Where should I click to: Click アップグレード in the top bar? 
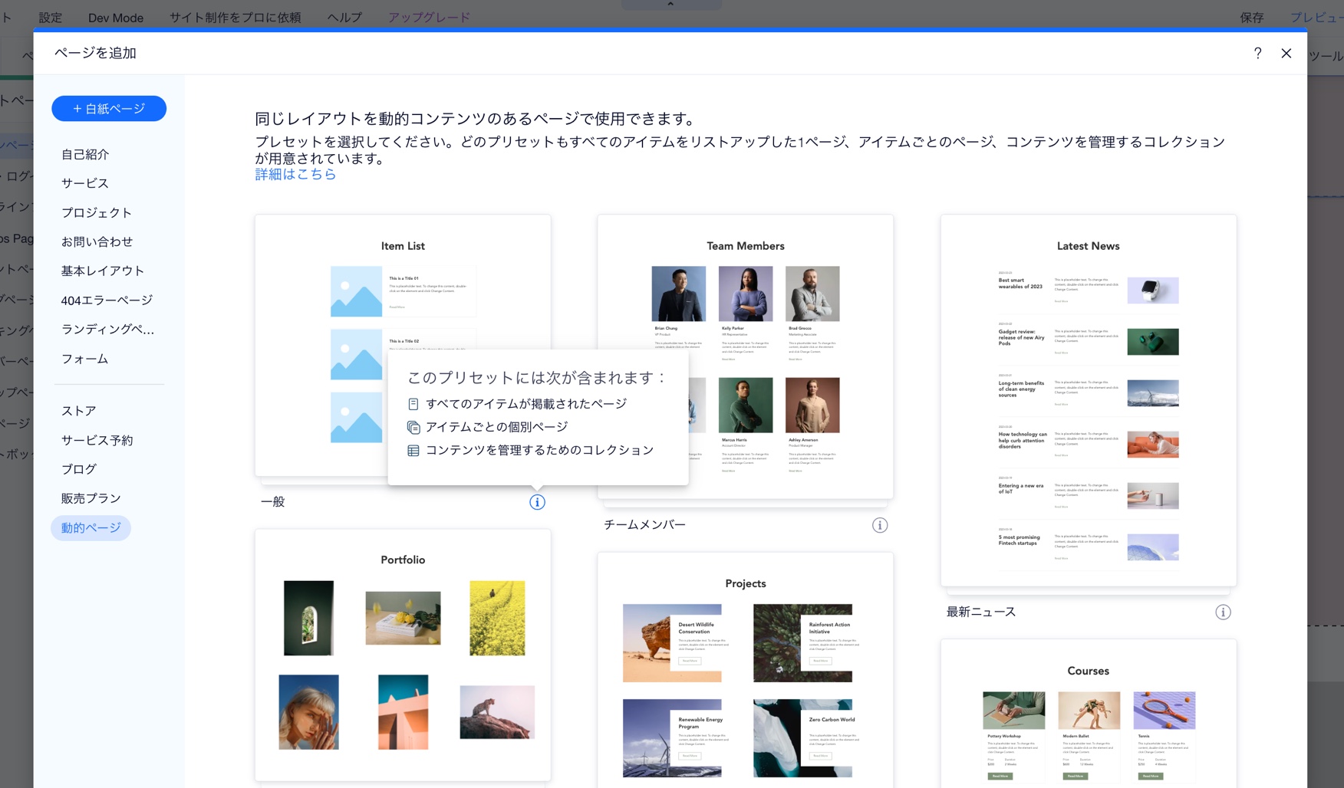[x=429, y=17]
